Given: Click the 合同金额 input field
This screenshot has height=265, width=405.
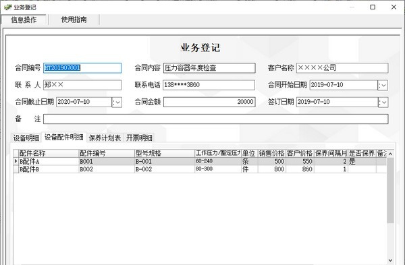Looking at the screenshot, I should [x=209, y=102].
